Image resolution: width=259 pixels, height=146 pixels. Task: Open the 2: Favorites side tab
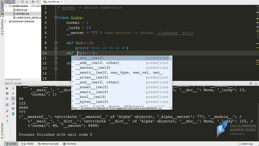coord(2,131)
